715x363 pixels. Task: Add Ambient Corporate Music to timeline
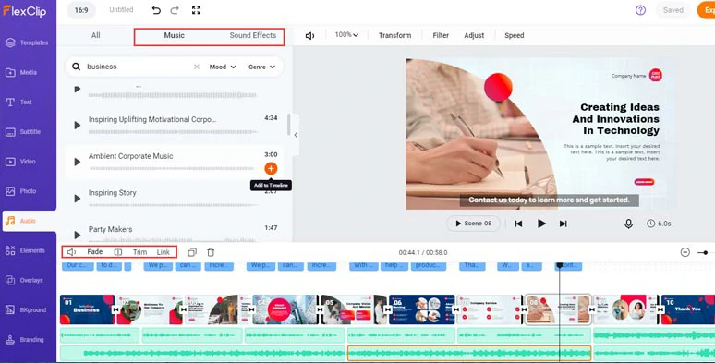pyautogui.click(x=271, y=169)
